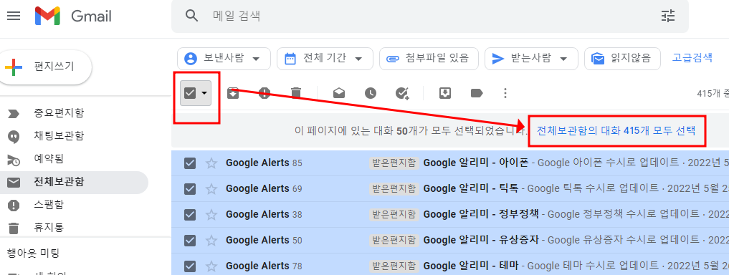
Task: Star the Google 알리미 - 정부정책 email
Action: (x=211, y=215)
